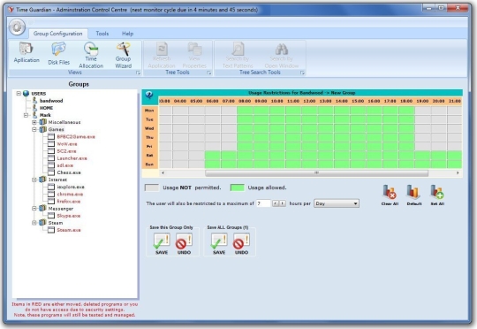Viewport: 477px width, 329px height.
Task: Click the Mon row header
Action: [x=149, y=111]
